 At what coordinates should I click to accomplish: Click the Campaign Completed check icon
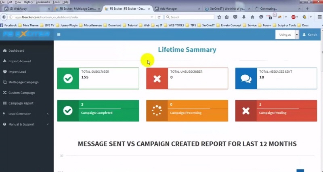coord(68,111)
